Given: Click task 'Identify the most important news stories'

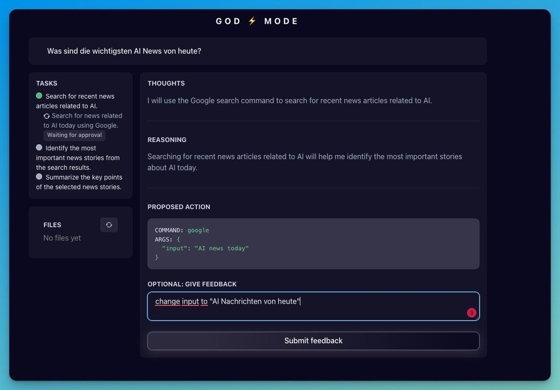Looking at the screenshot, I should pos(78,157).
